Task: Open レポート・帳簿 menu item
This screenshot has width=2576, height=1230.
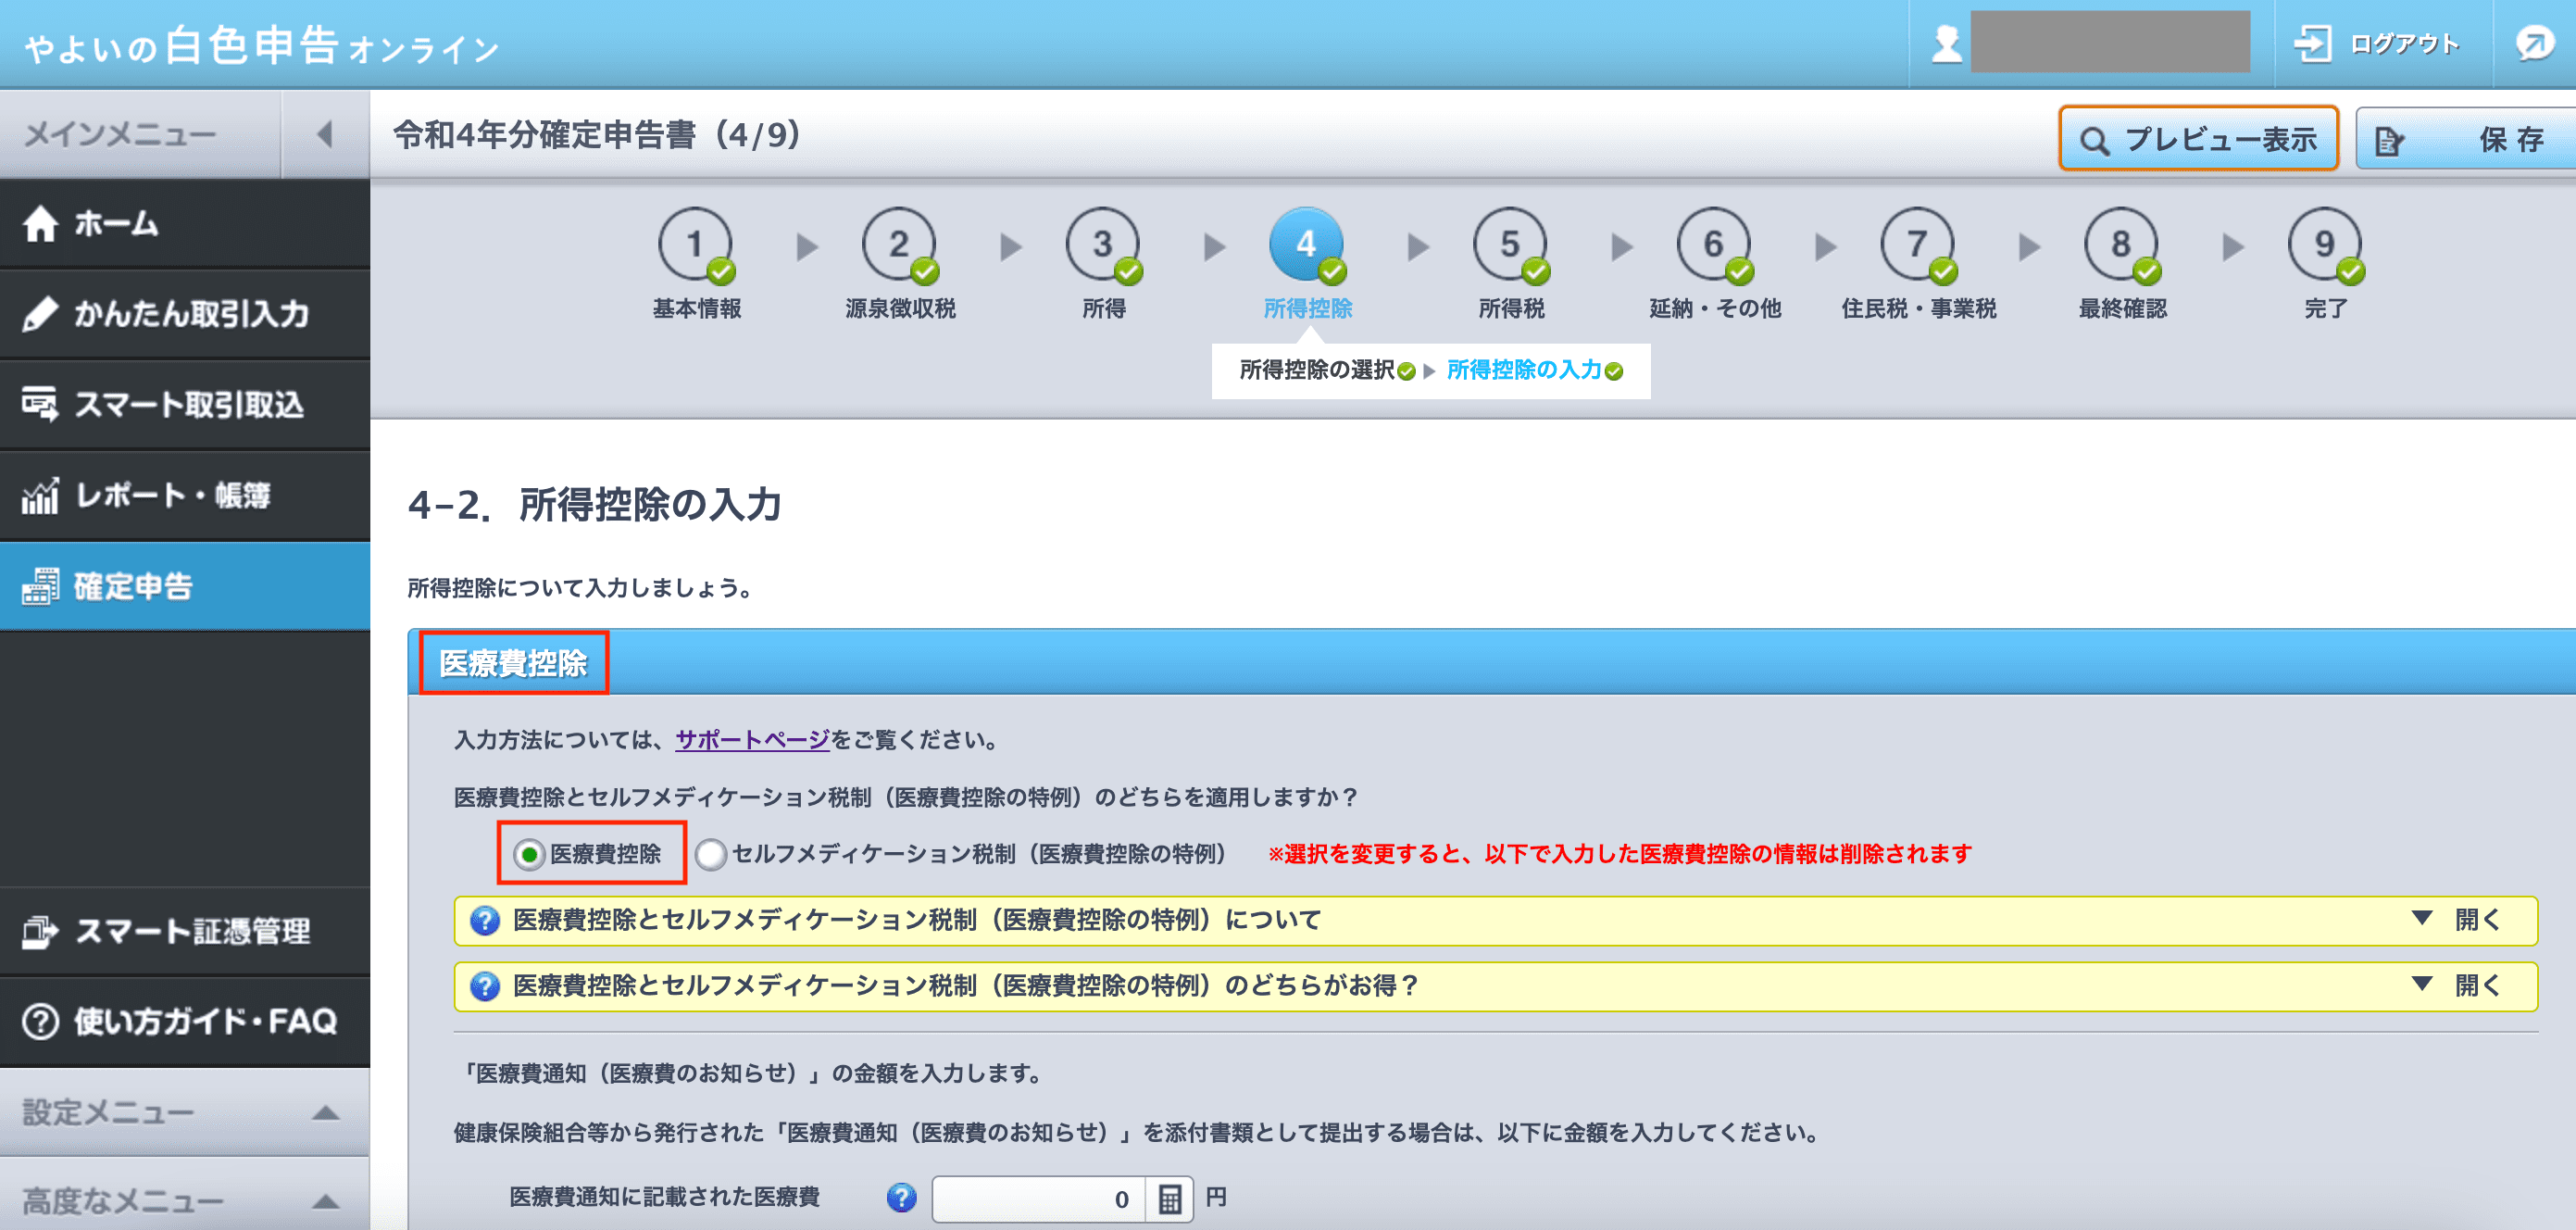Action: 184,495
